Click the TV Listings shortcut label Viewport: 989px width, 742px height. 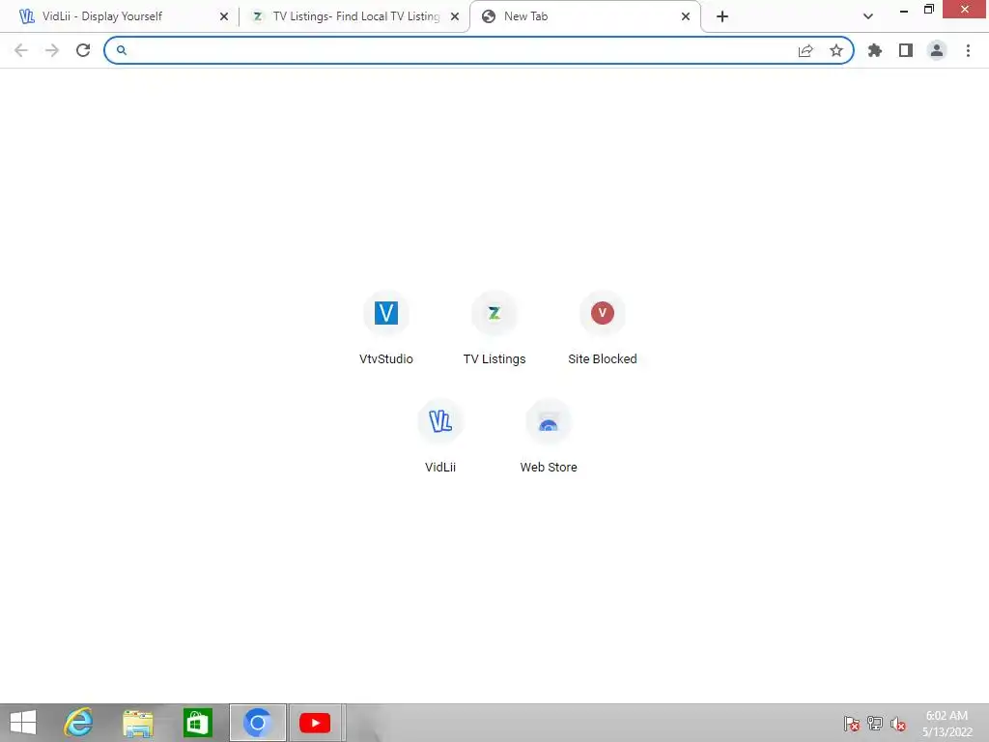pyautogui.click(x=494, y=359)
